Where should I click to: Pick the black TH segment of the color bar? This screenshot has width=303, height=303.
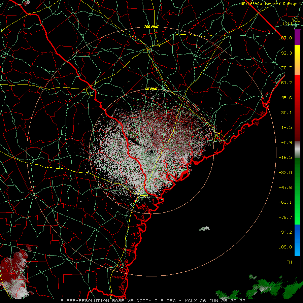point(297,263)
